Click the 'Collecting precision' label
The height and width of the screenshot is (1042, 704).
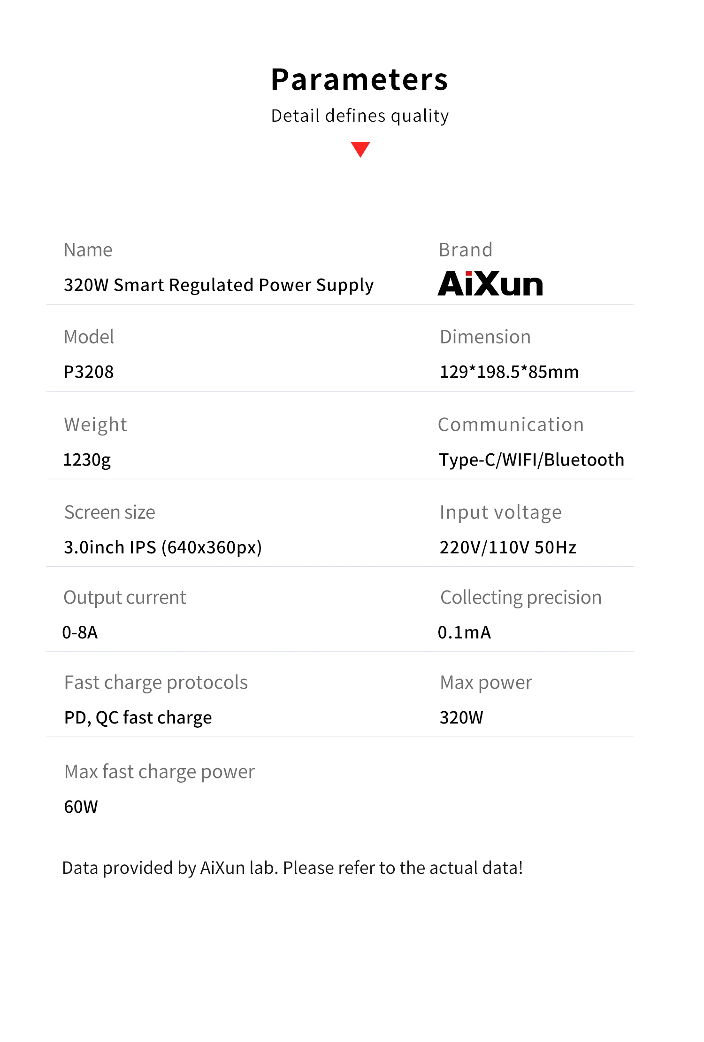[520, 598]
